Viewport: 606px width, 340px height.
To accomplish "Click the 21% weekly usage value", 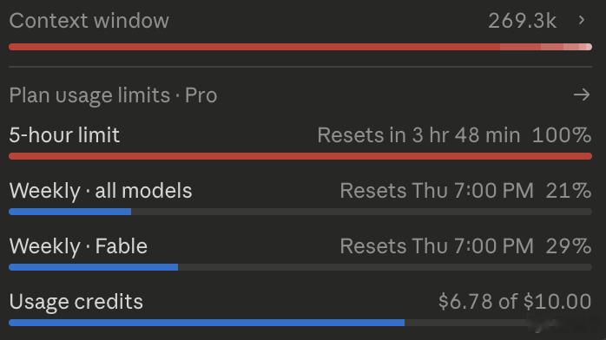I will tap(568, 191).
